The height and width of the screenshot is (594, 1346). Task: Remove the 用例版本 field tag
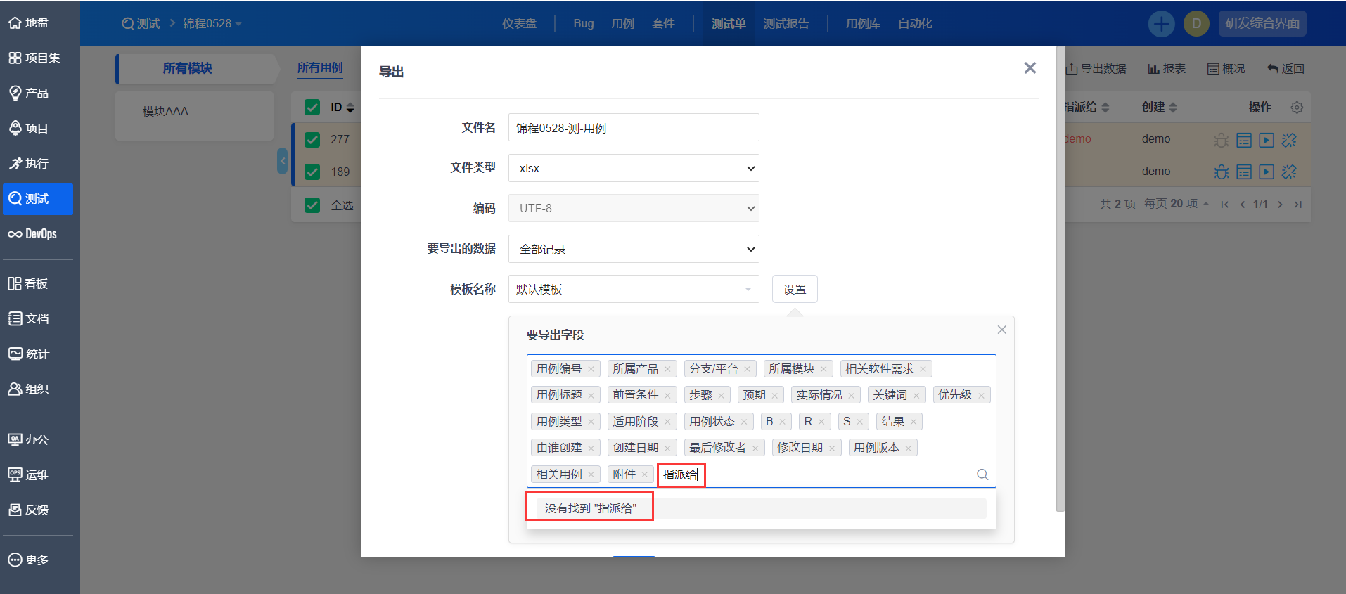point(908,448)
